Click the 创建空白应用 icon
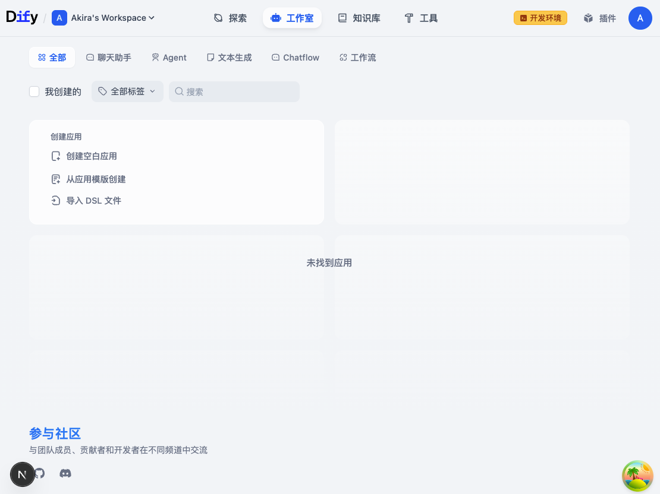 tap(55, 156)
